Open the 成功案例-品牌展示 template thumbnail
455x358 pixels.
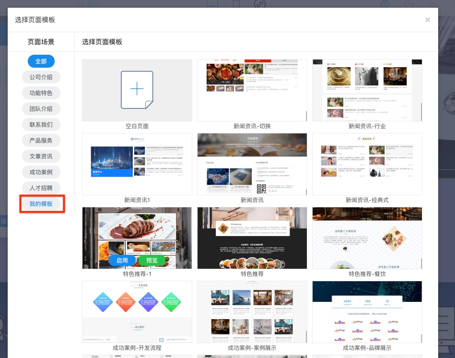(367, 312)
